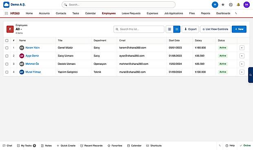Open Recent Records in bottom bar
The height and width of the screenshot is (150, 253).
91,146
